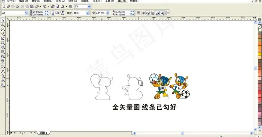Expand the Undo history dropdown arrow
262x137 pixels.
pyautogui.click(x=40, y=6)
